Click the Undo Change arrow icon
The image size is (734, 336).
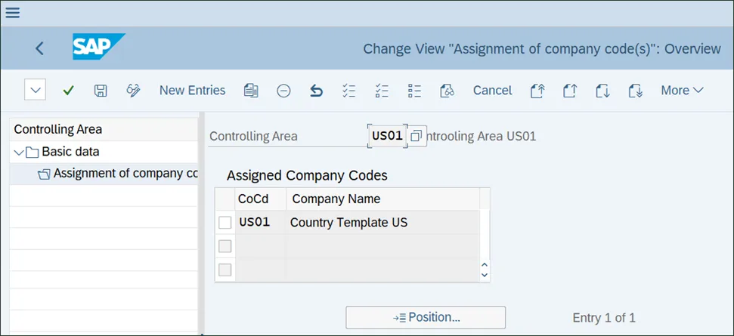[x=316, y=91]
